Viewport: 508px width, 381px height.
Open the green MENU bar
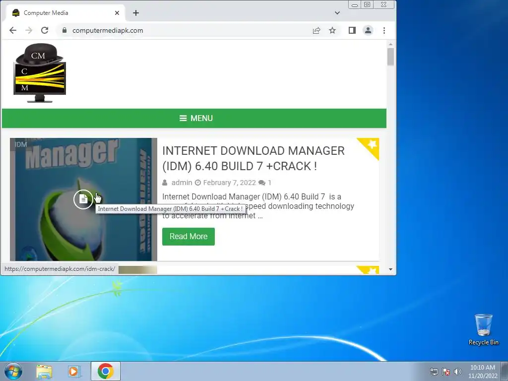[x=194, y=118]
